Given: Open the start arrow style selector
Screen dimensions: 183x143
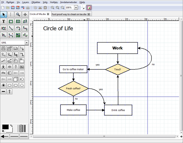Looking at the screenshot, I should click(x=4, y=136).
